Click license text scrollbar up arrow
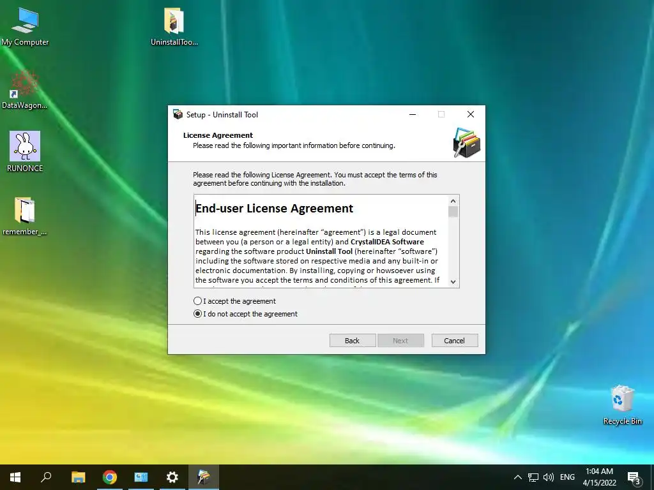This screenshot has width=654, height=490. pos(453,201)
